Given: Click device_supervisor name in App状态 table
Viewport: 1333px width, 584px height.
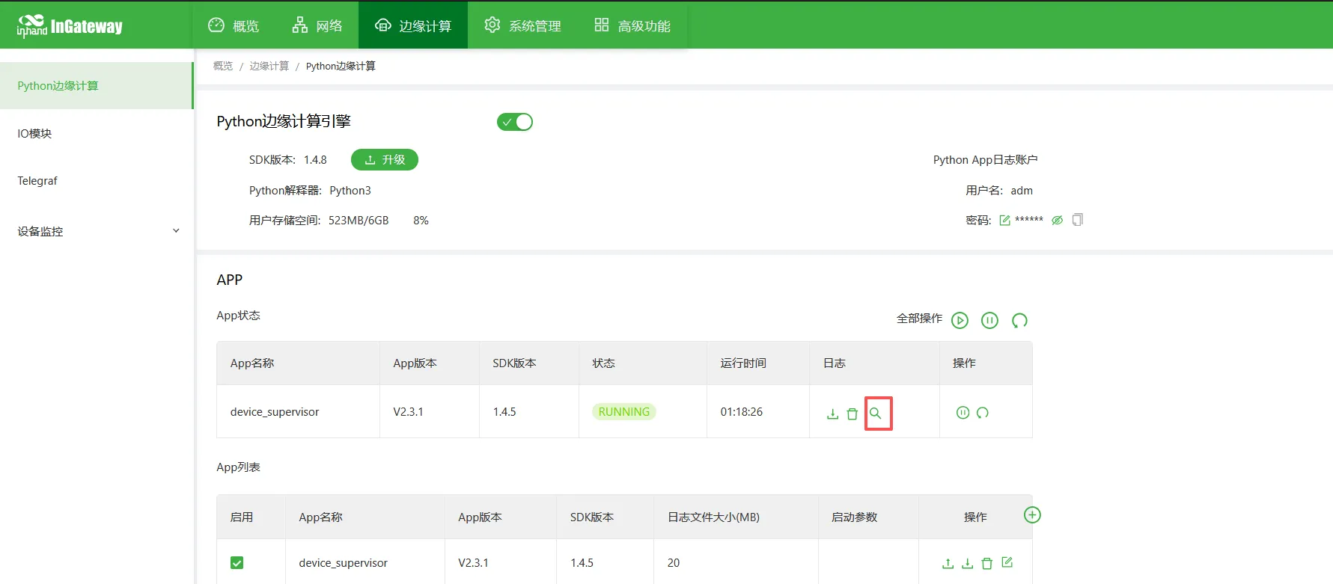Looking at the screenshot, I should (275, 412).
